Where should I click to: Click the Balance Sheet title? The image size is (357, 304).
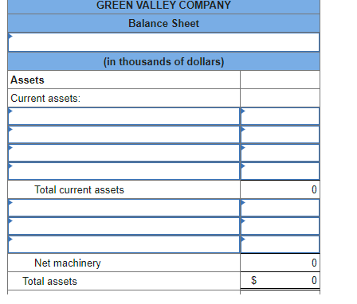[x=163, y=23]
